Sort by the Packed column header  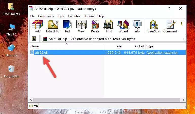(x=134, y=46)
